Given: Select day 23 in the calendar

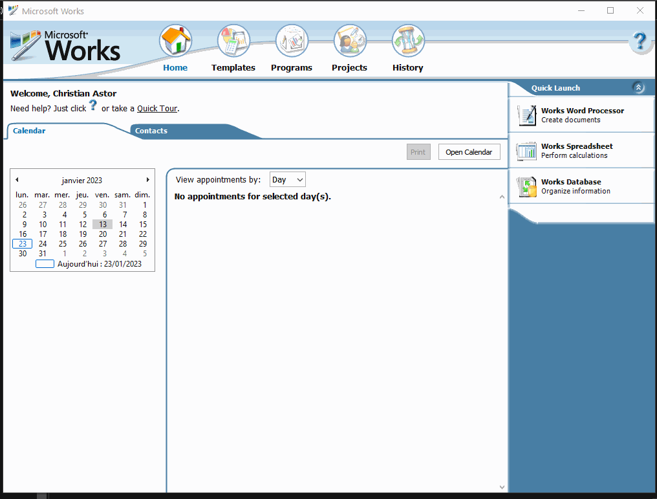Looking at the screenshot, I should [23, 243].
